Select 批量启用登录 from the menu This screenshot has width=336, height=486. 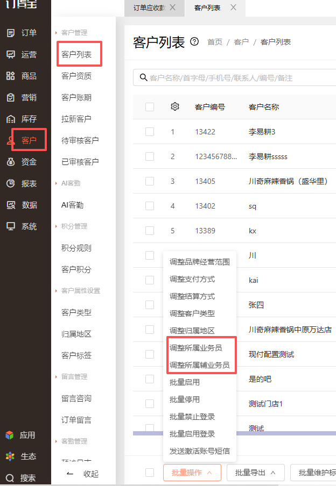pyautogui.click(x=192, y=434)
